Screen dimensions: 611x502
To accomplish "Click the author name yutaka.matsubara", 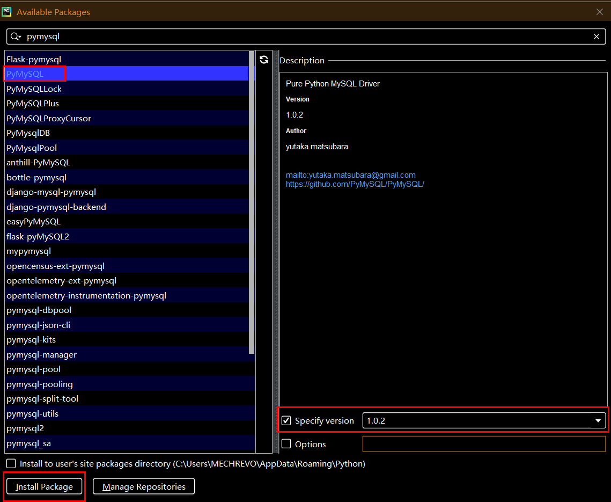I will click(x=317, y=147).
